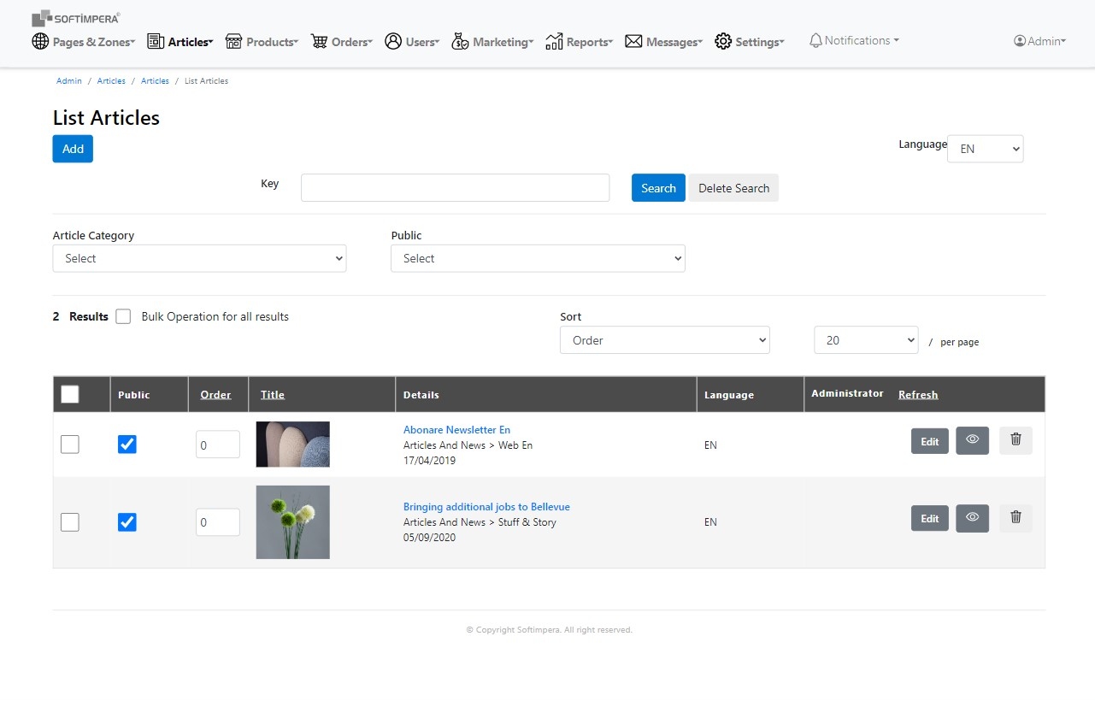Image resolution: width=1095 pixels, height=701 pixels.
Task: Click the Abonare Newsletter En thumbnail image
Action: (x=292, y=445)
